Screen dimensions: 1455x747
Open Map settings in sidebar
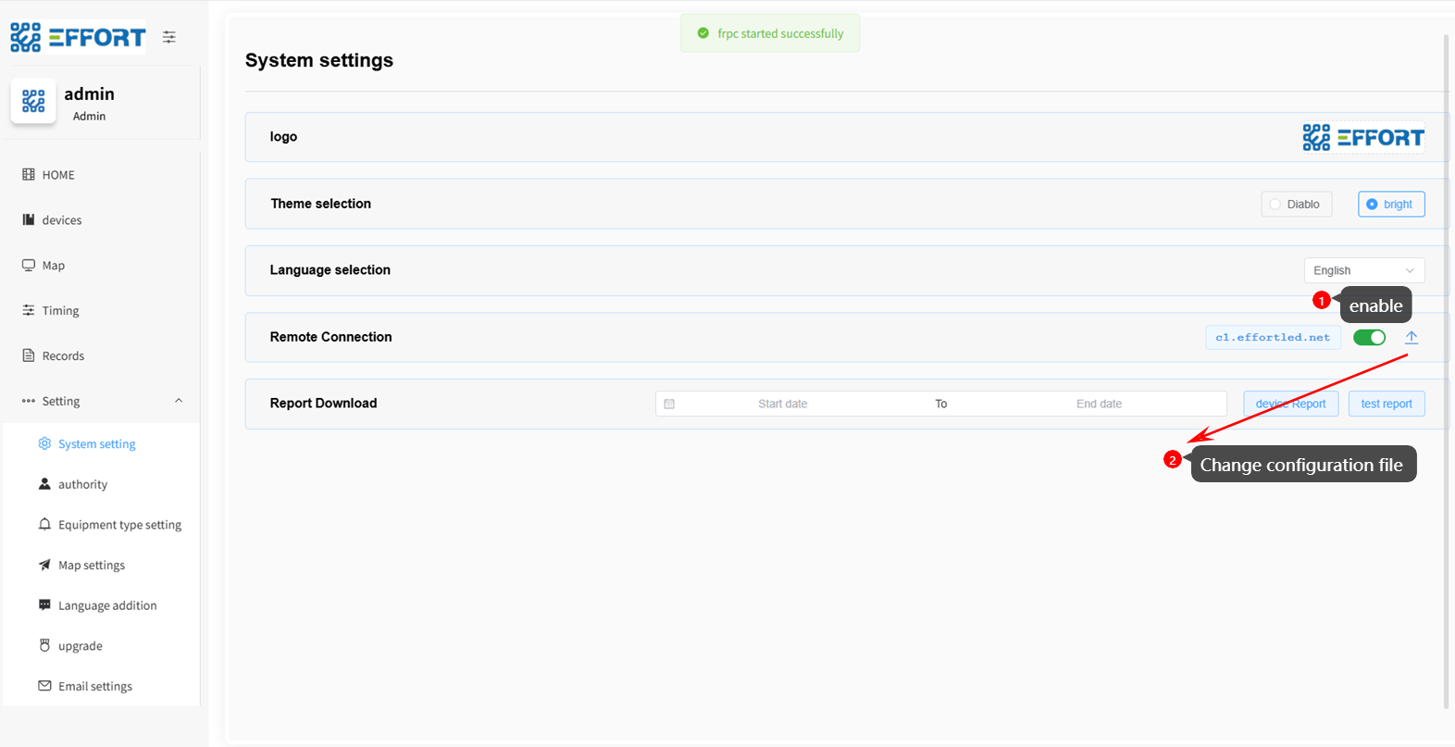[x=91, y=566]
